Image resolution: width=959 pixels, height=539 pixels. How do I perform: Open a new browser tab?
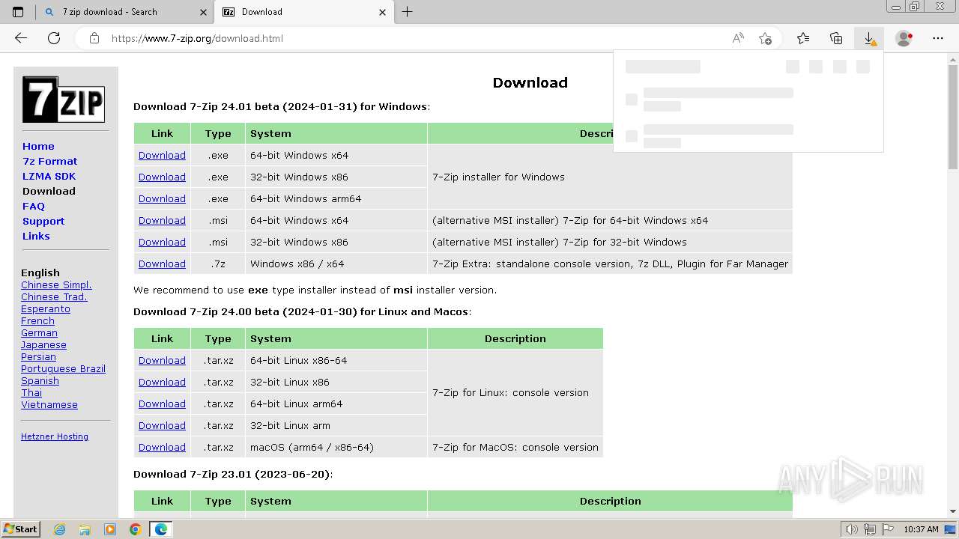[x=407, y=12]
